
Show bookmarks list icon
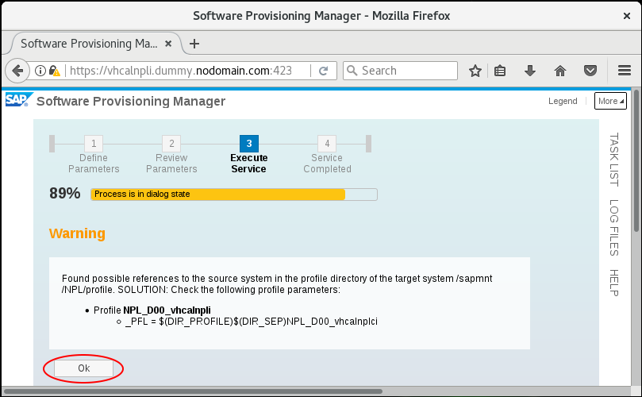500,71
